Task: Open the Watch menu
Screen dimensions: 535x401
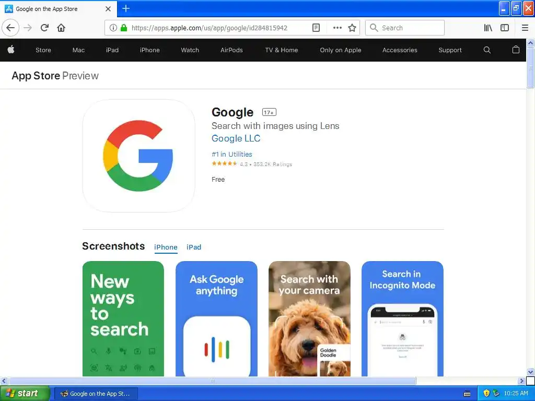Action: point(190,50)
